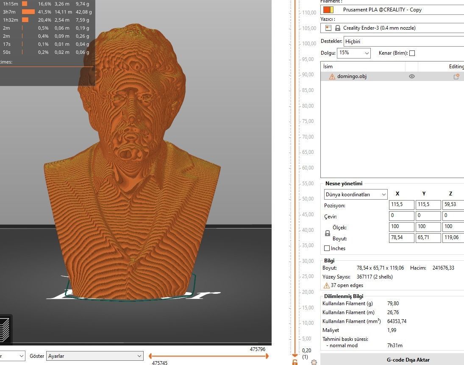This screenshot has height=365, width=464.
Task: Toggle visibility eye icon for domingo.obj
Action: tap(411, 76)
